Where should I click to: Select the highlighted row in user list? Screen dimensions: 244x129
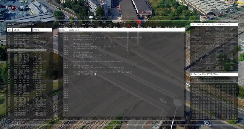click(x=26, y=50)
